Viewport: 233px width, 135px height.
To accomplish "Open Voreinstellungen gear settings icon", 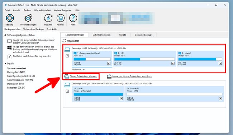I will pyautogui.click(x=28, y=18).
